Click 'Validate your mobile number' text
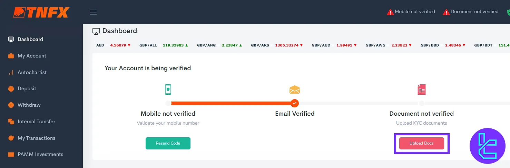This screenshot has width=510, height=168. click(x=168, y=123)
